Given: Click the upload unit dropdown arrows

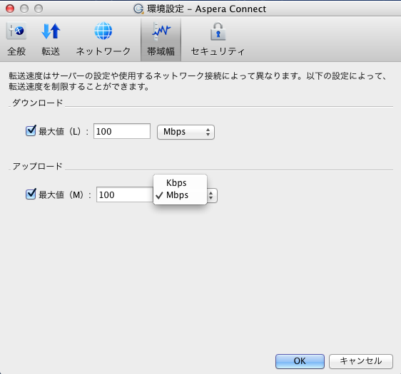Looking at the screenshot, I should (x=211, y=196).
